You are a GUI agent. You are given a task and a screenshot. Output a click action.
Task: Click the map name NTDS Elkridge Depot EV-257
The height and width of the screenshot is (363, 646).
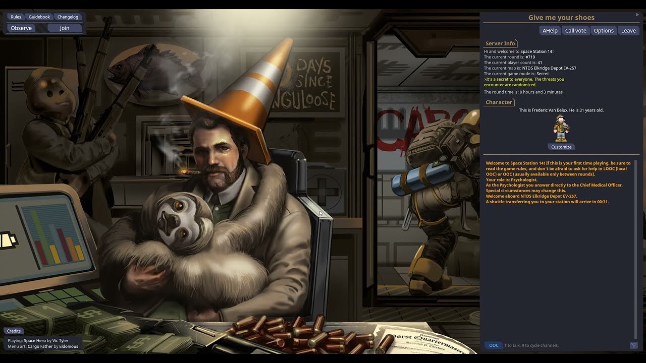549,68
